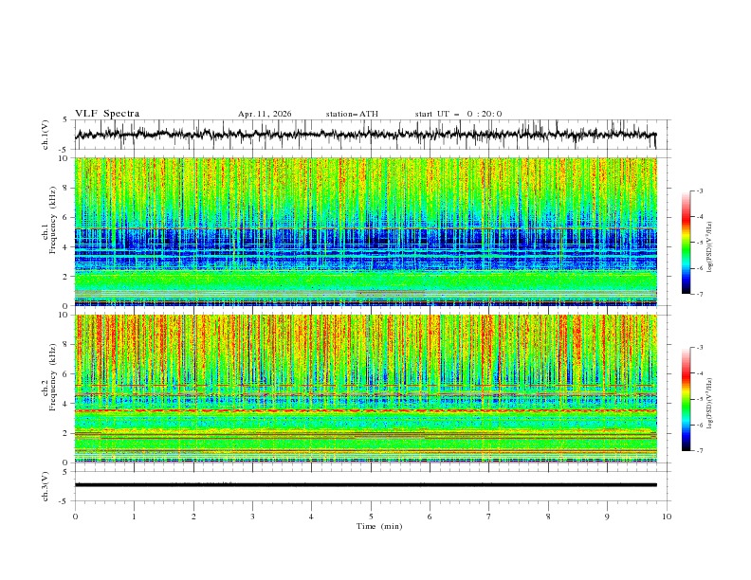Click the '4' kHz tick on ch.1 frequency axis

coord(66,247)
